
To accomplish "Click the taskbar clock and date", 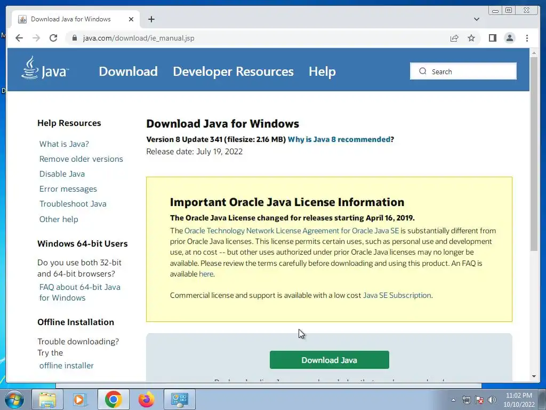I will click(519, 400).
